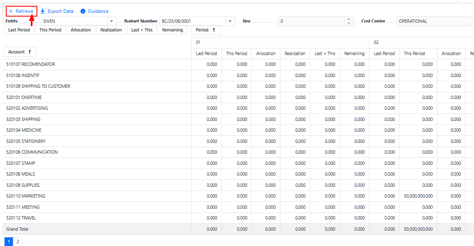The image size is (474, 246).
Task: Select the 520104 MEDICINE row
Action: 97,130
